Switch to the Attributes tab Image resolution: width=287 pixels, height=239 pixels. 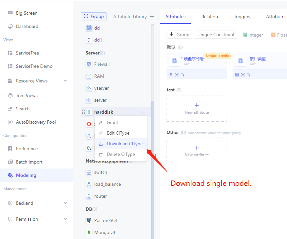(x=175, y=17)
